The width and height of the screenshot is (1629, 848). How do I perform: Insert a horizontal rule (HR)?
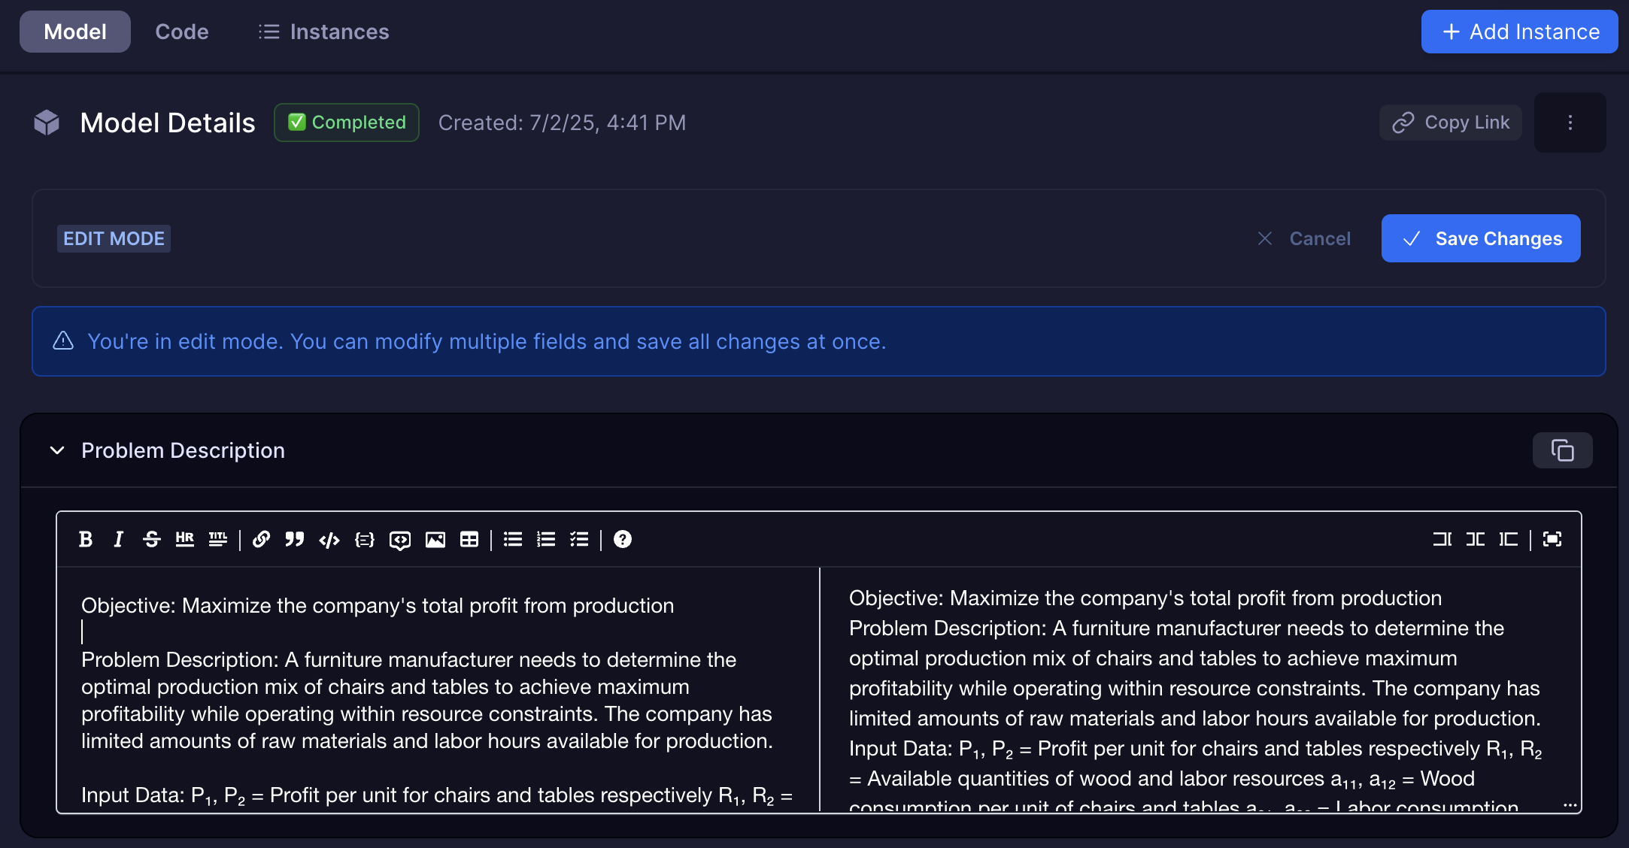click(x=184, y=539)
